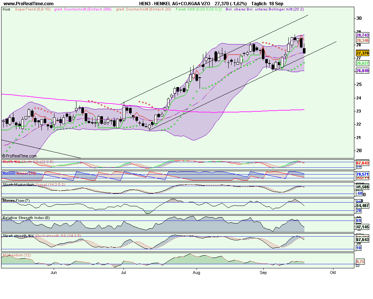Click the orange current price tag 27,370
Image resolution: width=373 pixels, height=299 pixels.
pyautogui.click(x=362, y=53)
